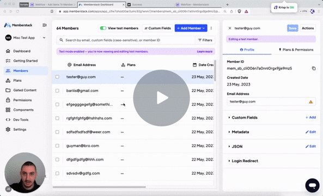Expand the Custom Fields section
323x196 pixels.
243,118
